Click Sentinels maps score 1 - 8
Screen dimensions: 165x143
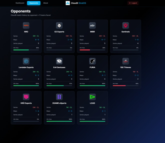(137, 40)
